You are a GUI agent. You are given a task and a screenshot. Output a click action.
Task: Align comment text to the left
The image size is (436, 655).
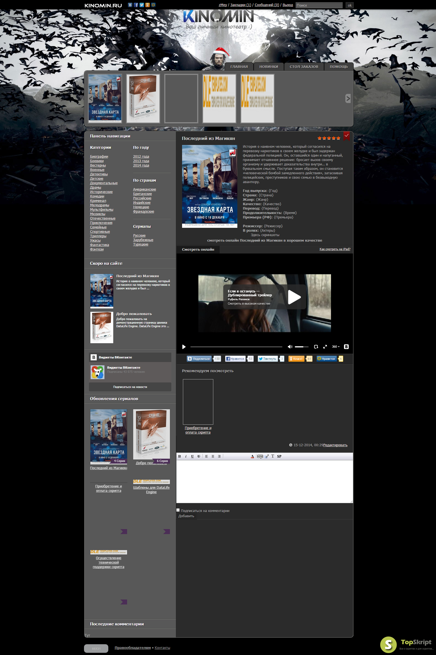pos(206,456)
